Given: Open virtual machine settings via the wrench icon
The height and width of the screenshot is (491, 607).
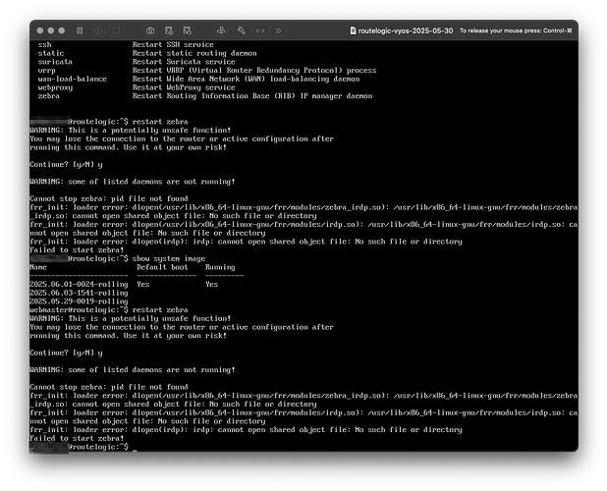Looking at the screenshot, I should pyautogui.click(x=242, y=30).
